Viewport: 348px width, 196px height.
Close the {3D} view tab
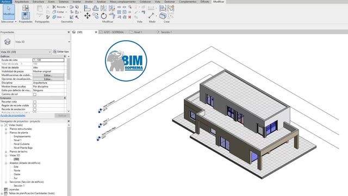pyautogui.click(x=96, y=32)
